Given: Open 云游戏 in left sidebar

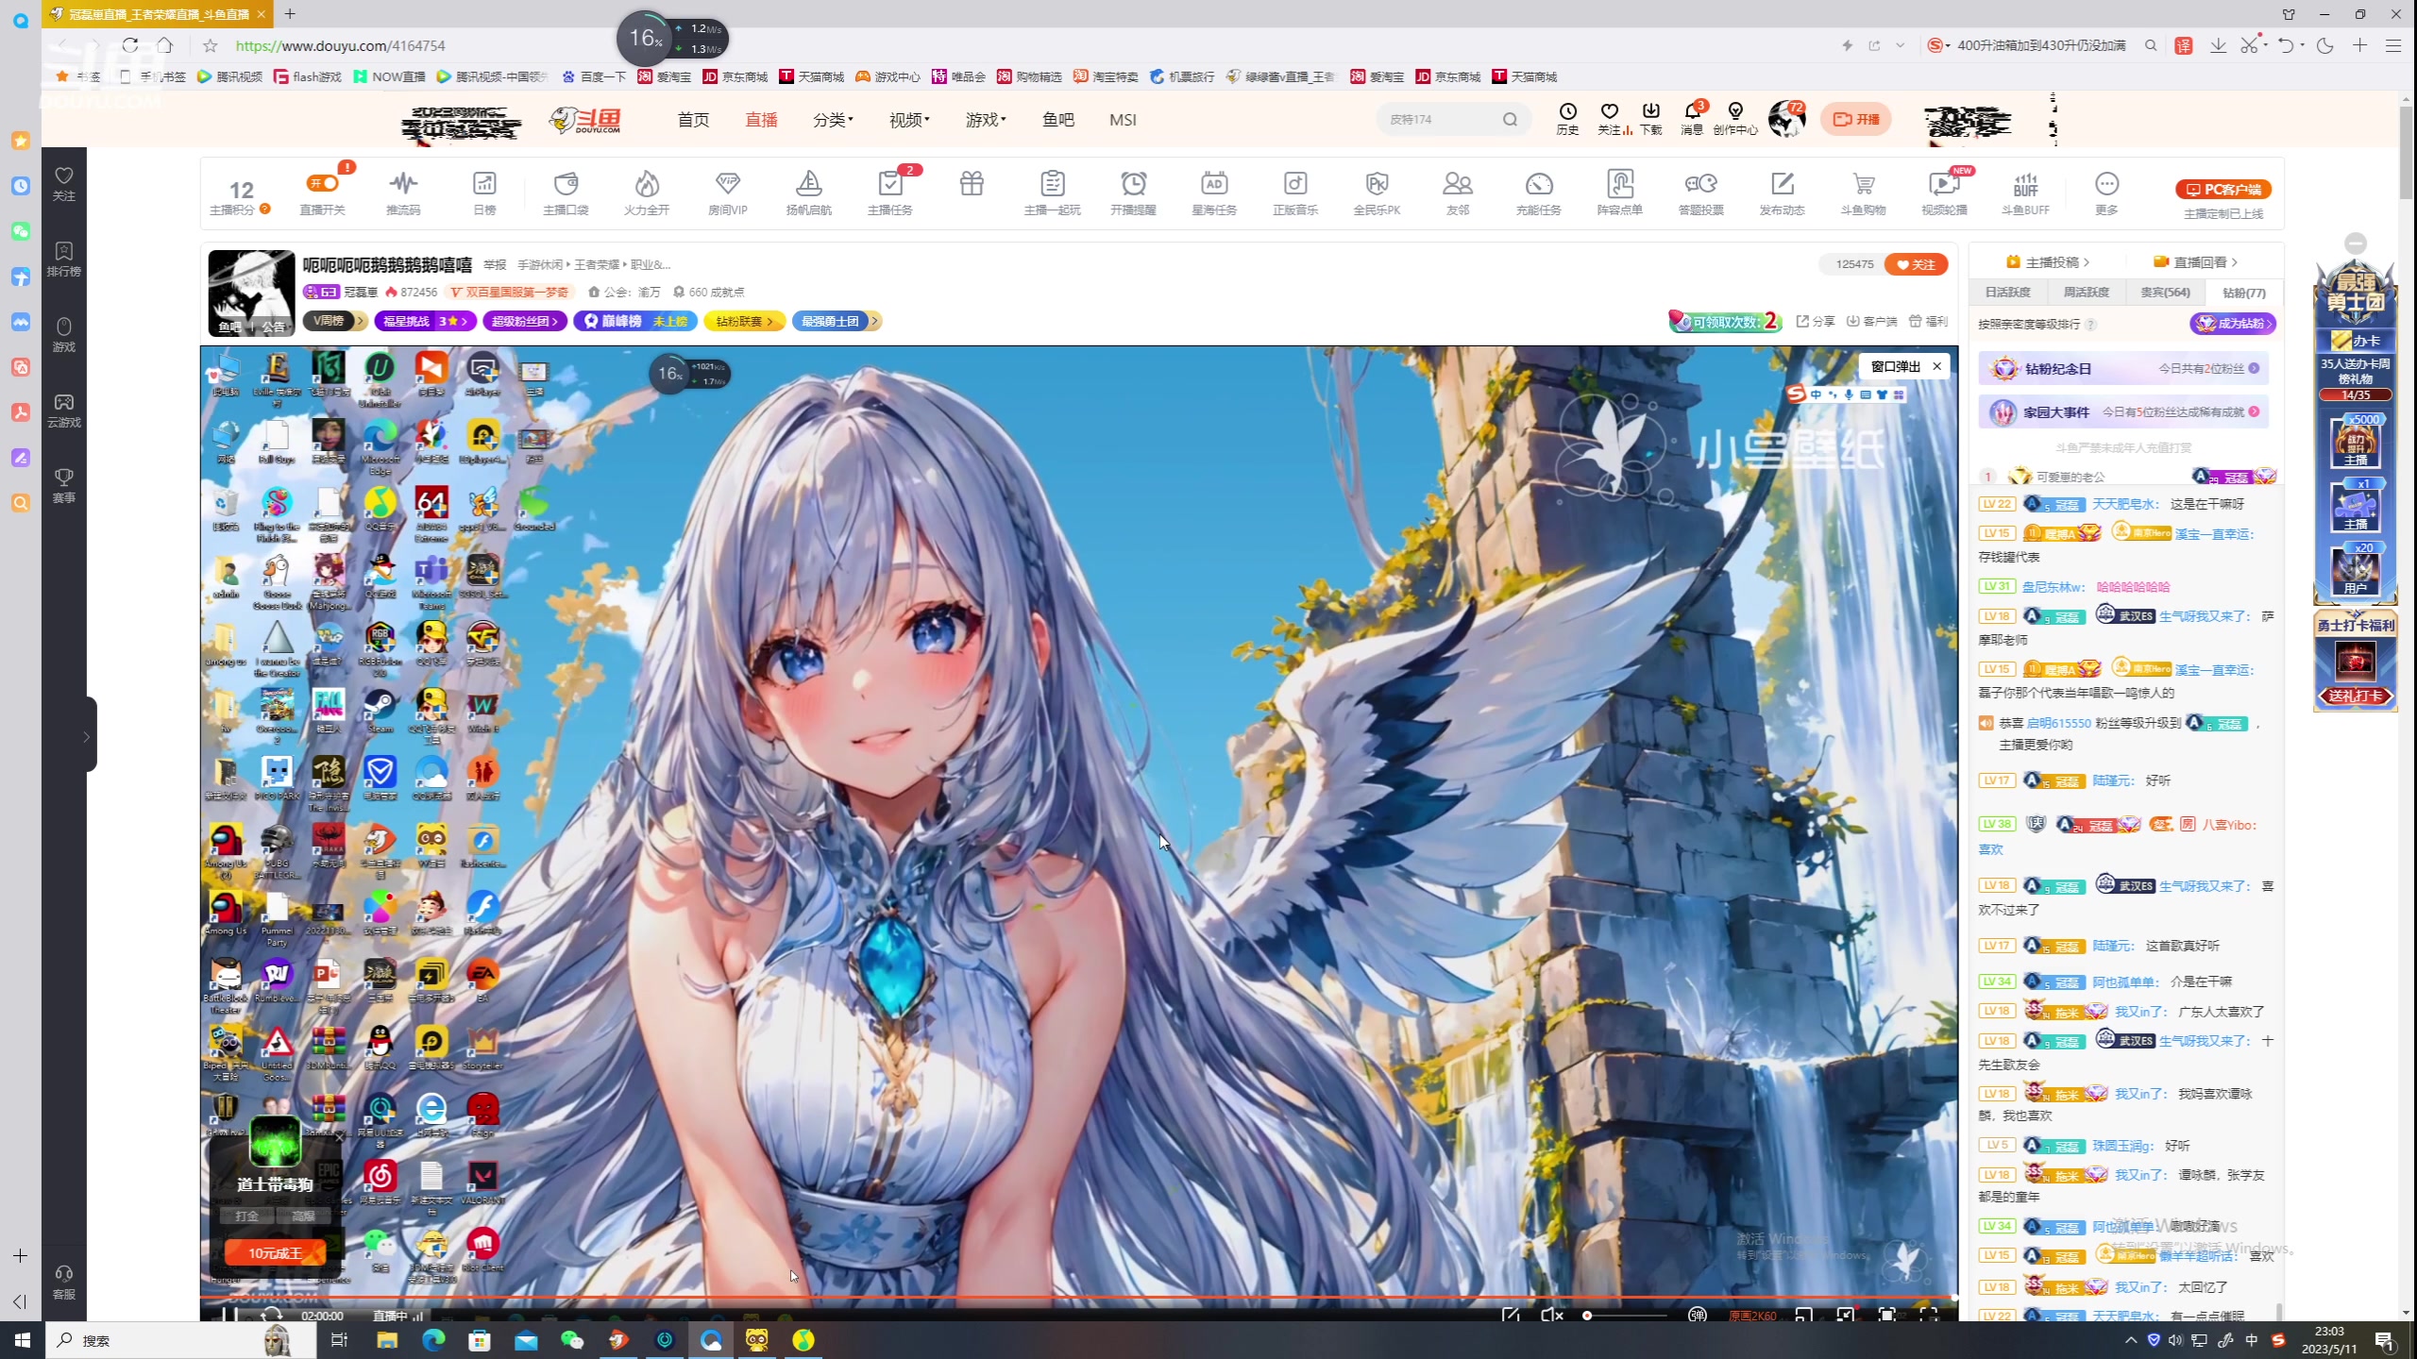Looking at the screenshot, I should (x=63, y=410).
